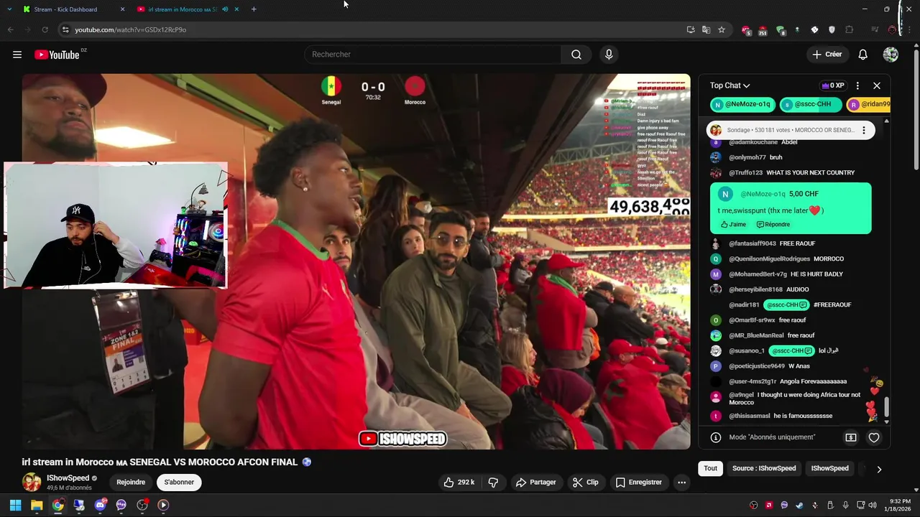920x517 pixels.
Task: Click the Rejoindre join button
Action: 131,483
